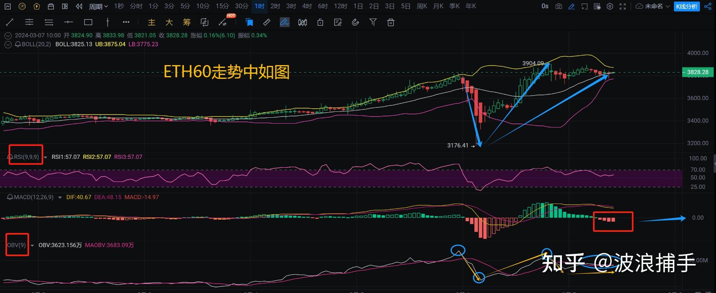Click the K线分析 button
716x293 pixels.
[687, 6]
